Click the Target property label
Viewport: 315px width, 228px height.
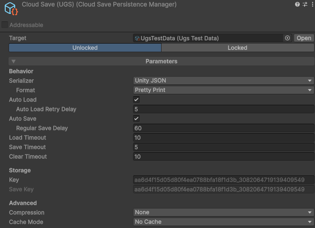tap(18, 38)
